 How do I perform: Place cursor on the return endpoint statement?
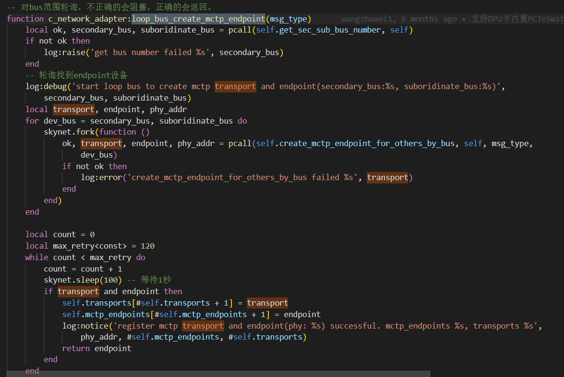96,348
